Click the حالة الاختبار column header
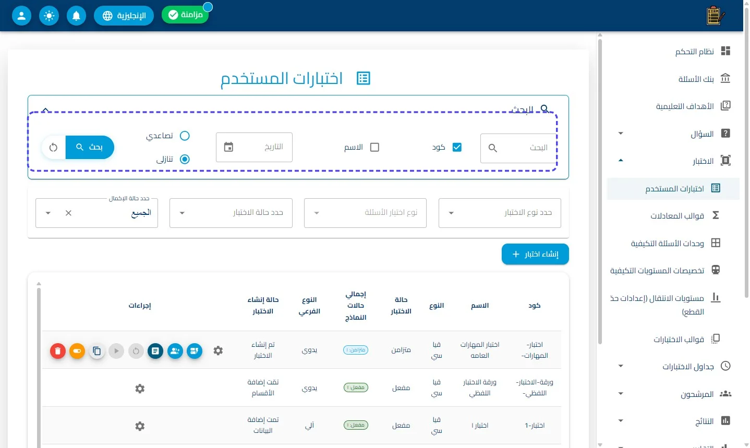Image resolution: width=750 pixels, height=448 pixels. 401,306
